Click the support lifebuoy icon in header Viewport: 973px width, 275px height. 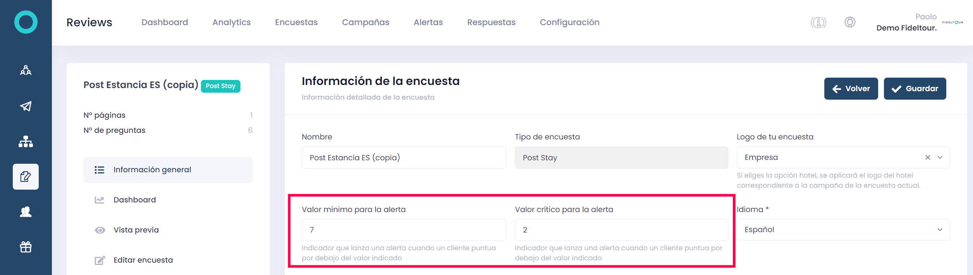(850, 22)
